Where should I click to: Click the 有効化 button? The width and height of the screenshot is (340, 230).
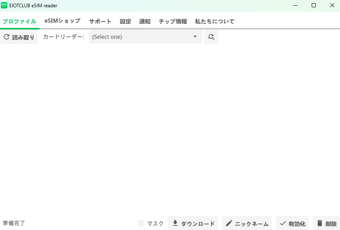[x=292, y=223]
